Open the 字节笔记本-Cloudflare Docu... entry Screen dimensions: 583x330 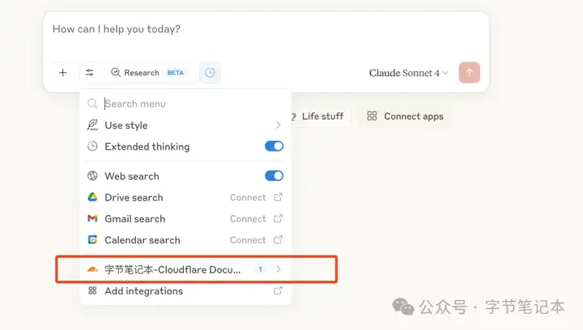pyautogui.click(x=185, y=269)
